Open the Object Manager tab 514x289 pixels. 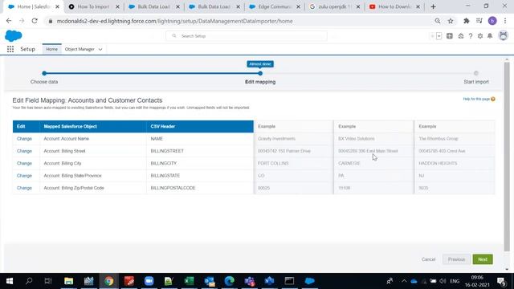point(80,49)
